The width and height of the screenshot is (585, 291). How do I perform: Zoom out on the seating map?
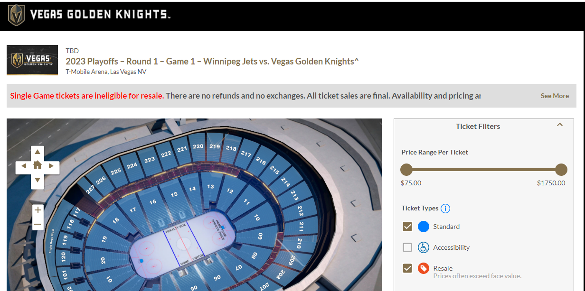[x=38, y=225]
